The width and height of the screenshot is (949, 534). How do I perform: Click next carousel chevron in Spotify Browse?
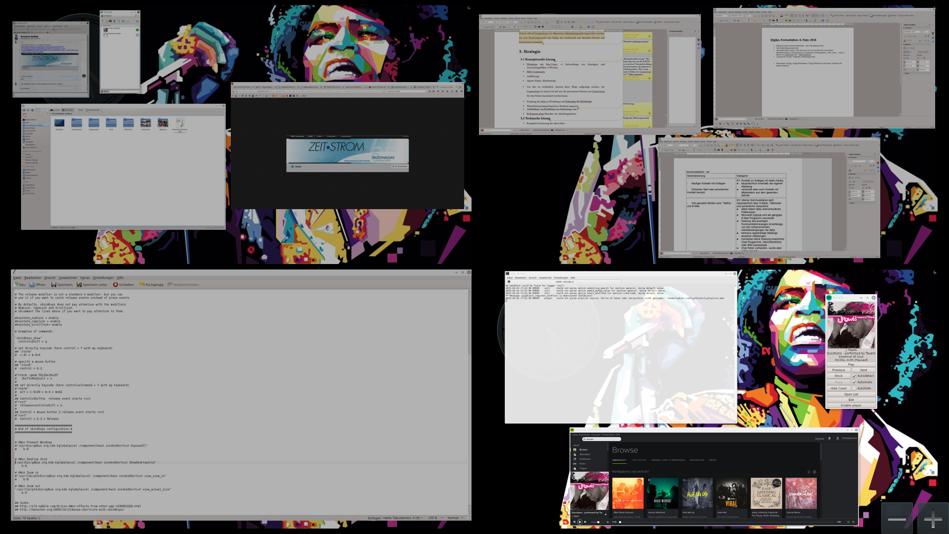(815, 472)
